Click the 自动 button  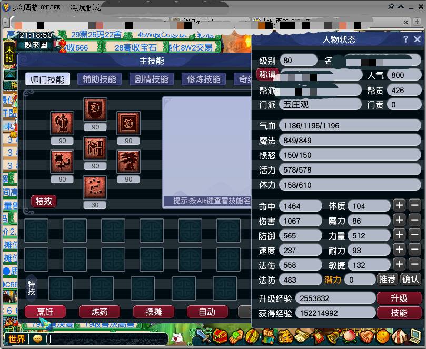pyautogui.click(x=207, y=312)
